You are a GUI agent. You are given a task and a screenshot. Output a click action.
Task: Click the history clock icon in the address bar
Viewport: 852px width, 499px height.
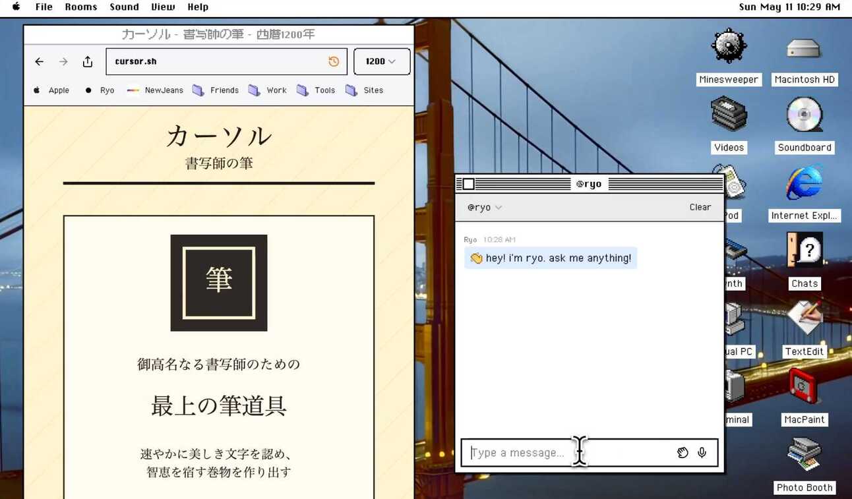(x=334, y=61)
